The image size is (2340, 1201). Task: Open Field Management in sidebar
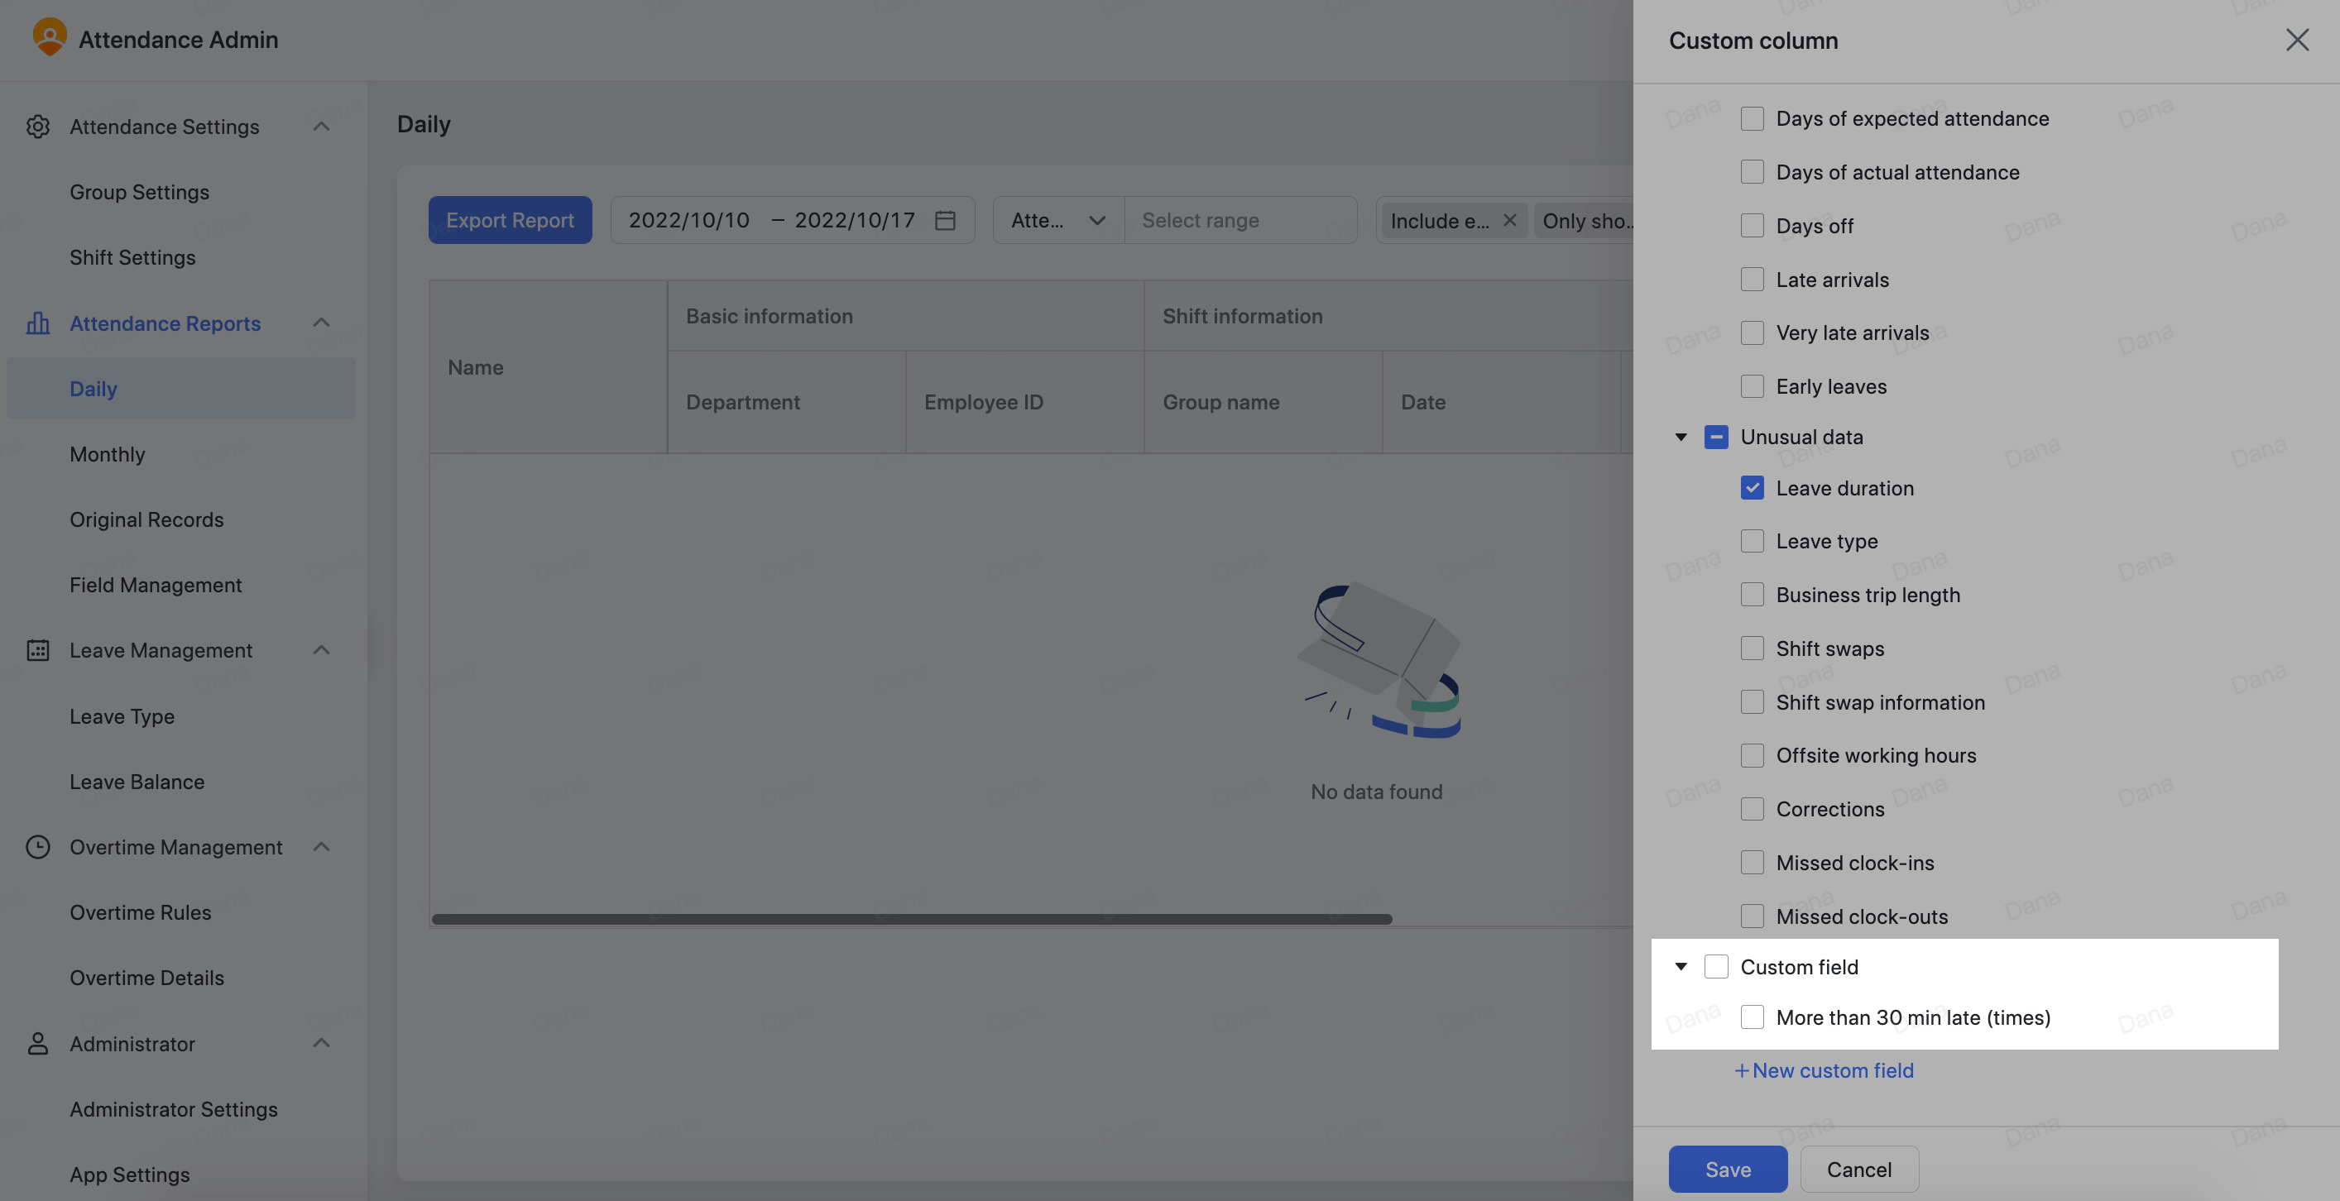tap(156, 585)
